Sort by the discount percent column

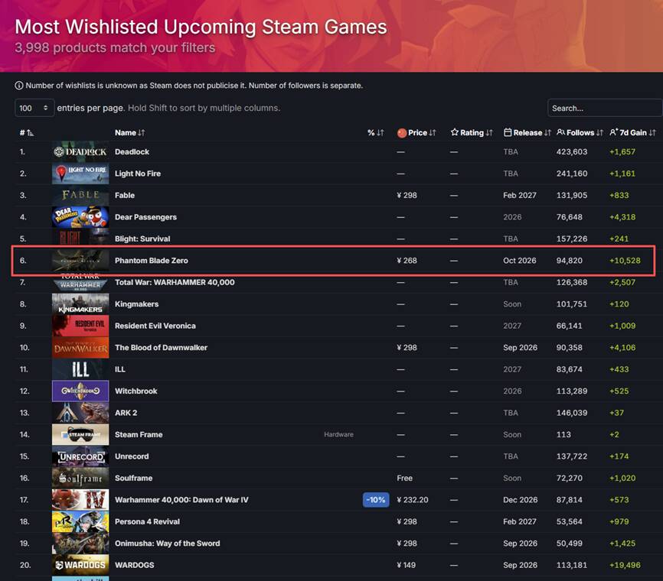point(375,132)
